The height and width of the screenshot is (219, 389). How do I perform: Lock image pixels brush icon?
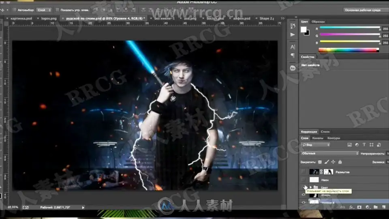click(x=327, y=162)
